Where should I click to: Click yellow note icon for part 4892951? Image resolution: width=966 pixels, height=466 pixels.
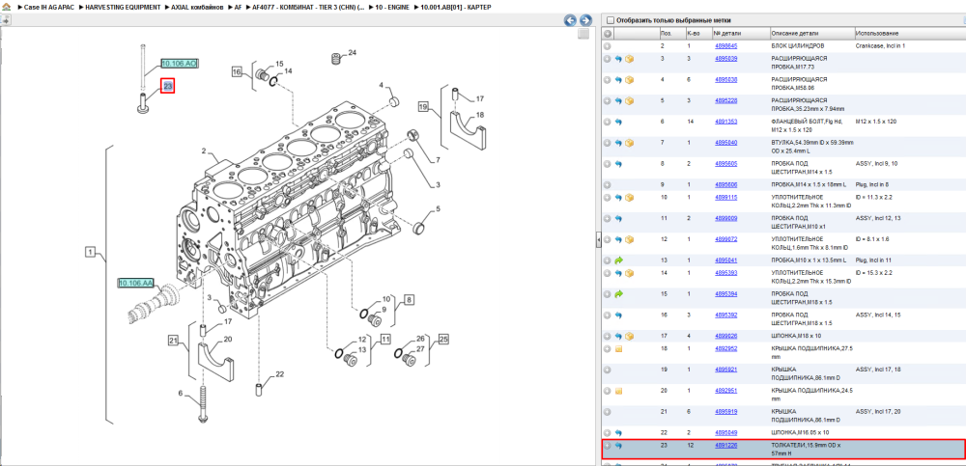[618, 391]
